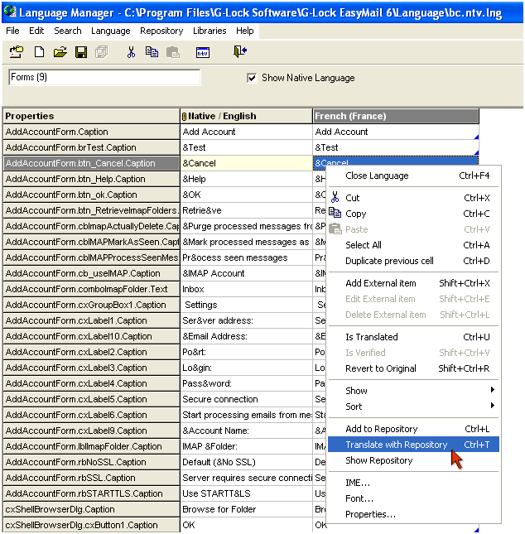Image resolution: width=525 pixels, height=534 pixels.
Task: Select the French 'Add Account' cell
Action: click(396, 132)
